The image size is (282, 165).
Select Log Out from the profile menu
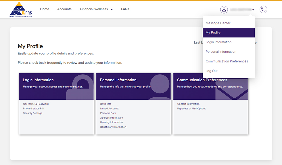pos(211,71)
